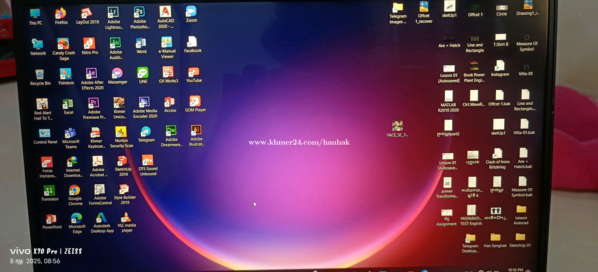This screenshot has height=272, width=598.
Task: Select the YouTube shortcut icon
Action: click(x=194, y=74)
